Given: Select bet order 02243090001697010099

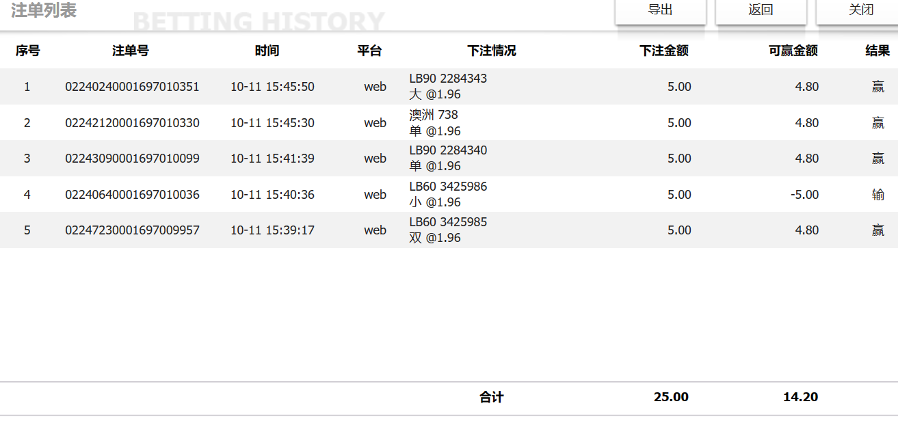Looking at the screenshot, I should tap(132, 159).
